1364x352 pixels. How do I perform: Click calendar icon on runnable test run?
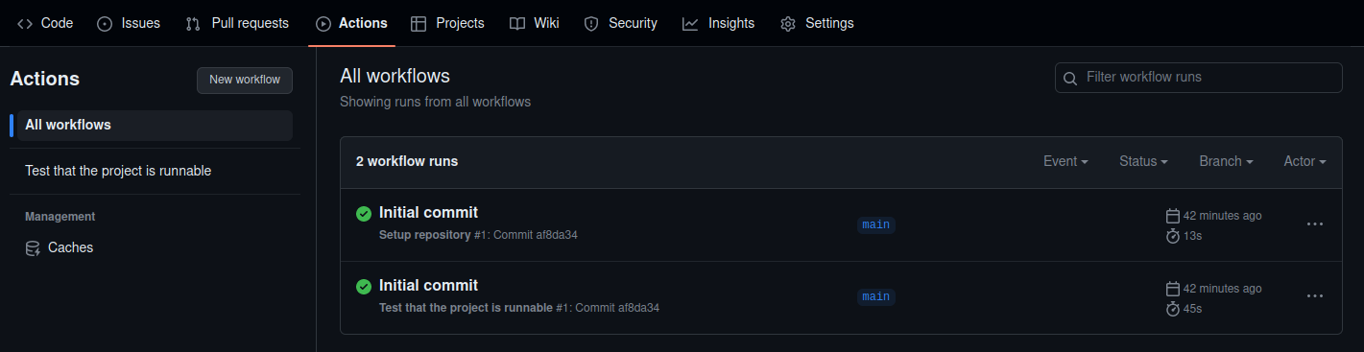(1172, 289)
